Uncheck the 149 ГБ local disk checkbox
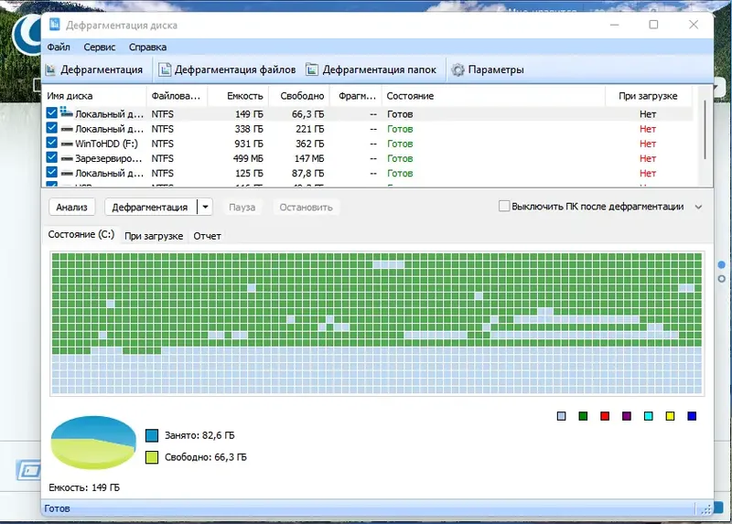This screenshot has width=732, height=524. pyautogui.click(x=52, y=112)
